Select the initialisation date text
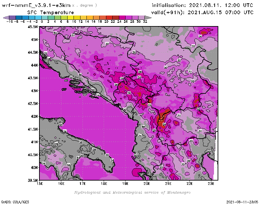The width and height of the screenshot is (265, 204). tap(202, 5)
